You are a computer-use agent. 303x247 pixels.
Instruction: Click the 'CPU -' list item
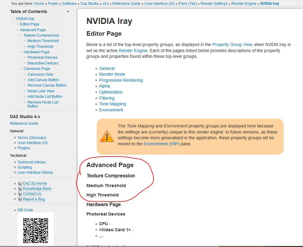tap(105, 224)
